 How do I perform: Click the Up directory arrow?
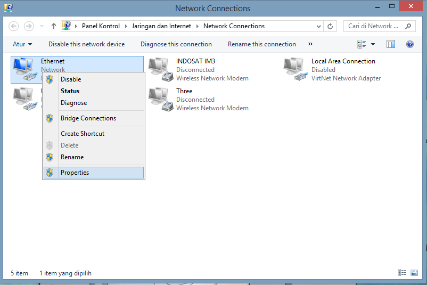(54, 26)
